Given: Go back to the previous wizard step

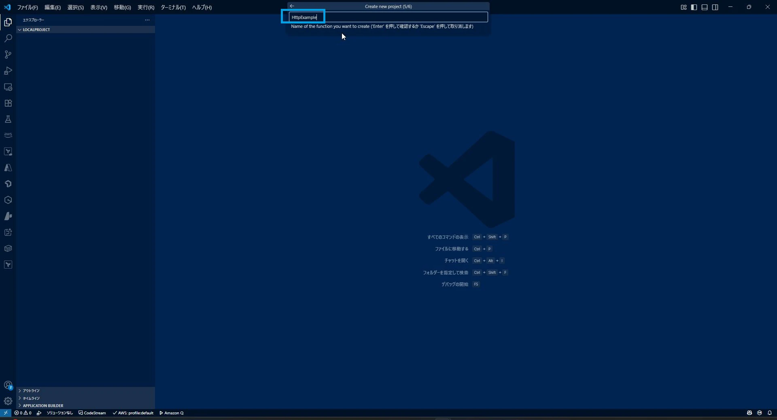Looking at the screenshot, I should point(292,6).
